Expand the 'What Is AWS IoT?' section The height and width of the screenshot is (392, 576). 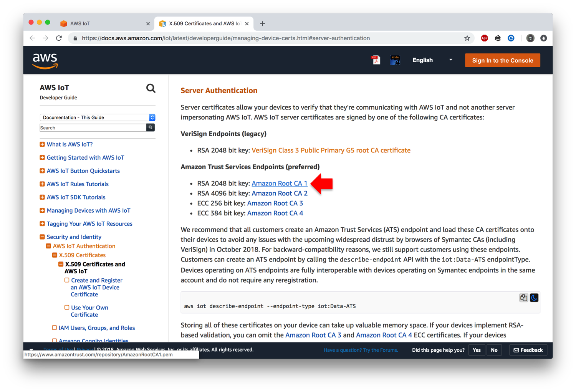click(42, 144)
